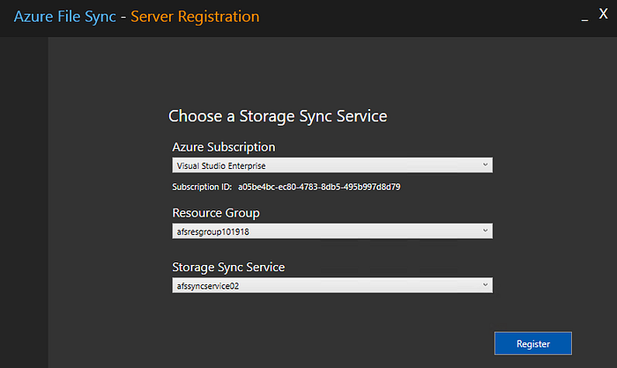Close the Azure File Sync window
Viewport: 617px width, 368px height.
coord(603,15)
